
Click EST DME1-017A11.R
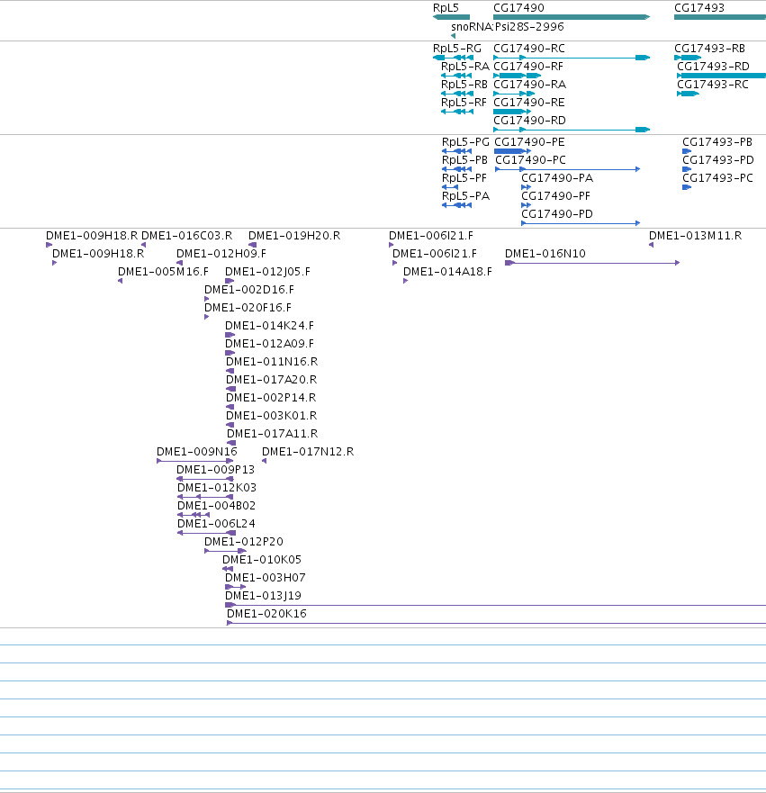(x=231, y=443)
